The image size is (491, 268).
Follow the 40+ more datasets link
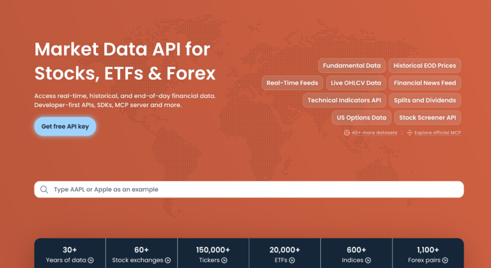pyautogui.click(x=374, y=132)
